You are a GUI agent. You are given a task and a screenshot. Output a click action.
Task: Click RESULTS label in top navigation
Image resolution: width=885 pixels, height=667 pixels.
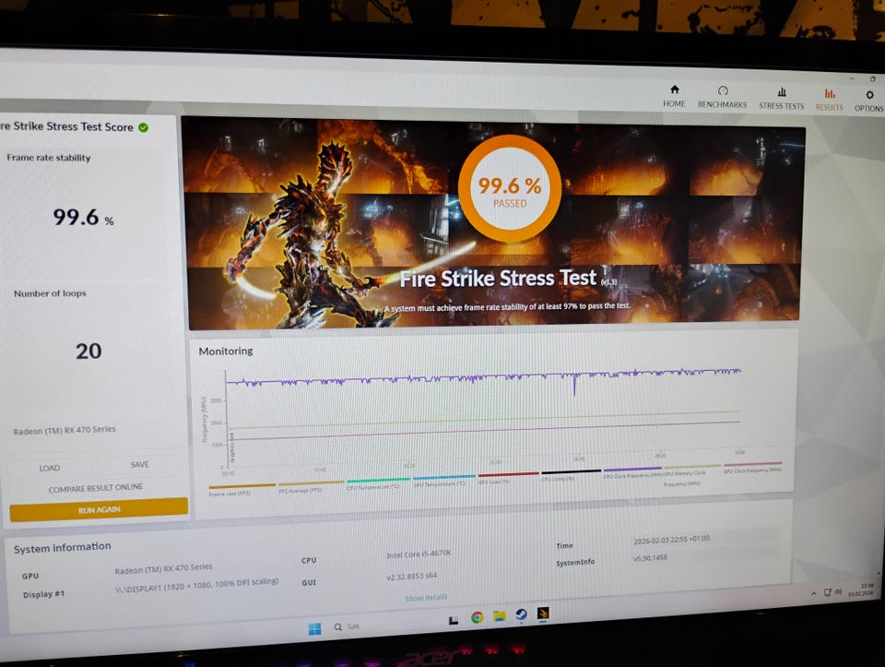click(829, 107)
